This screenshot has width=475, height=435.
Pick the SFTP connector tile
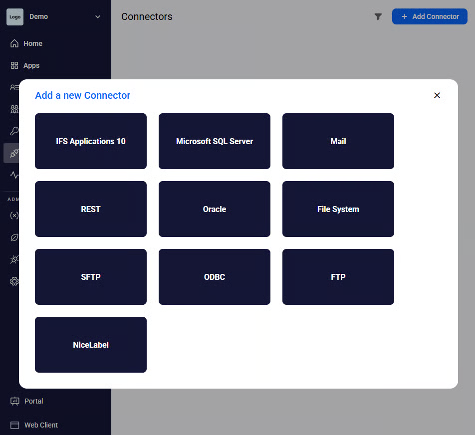click(x=91, y=277)
